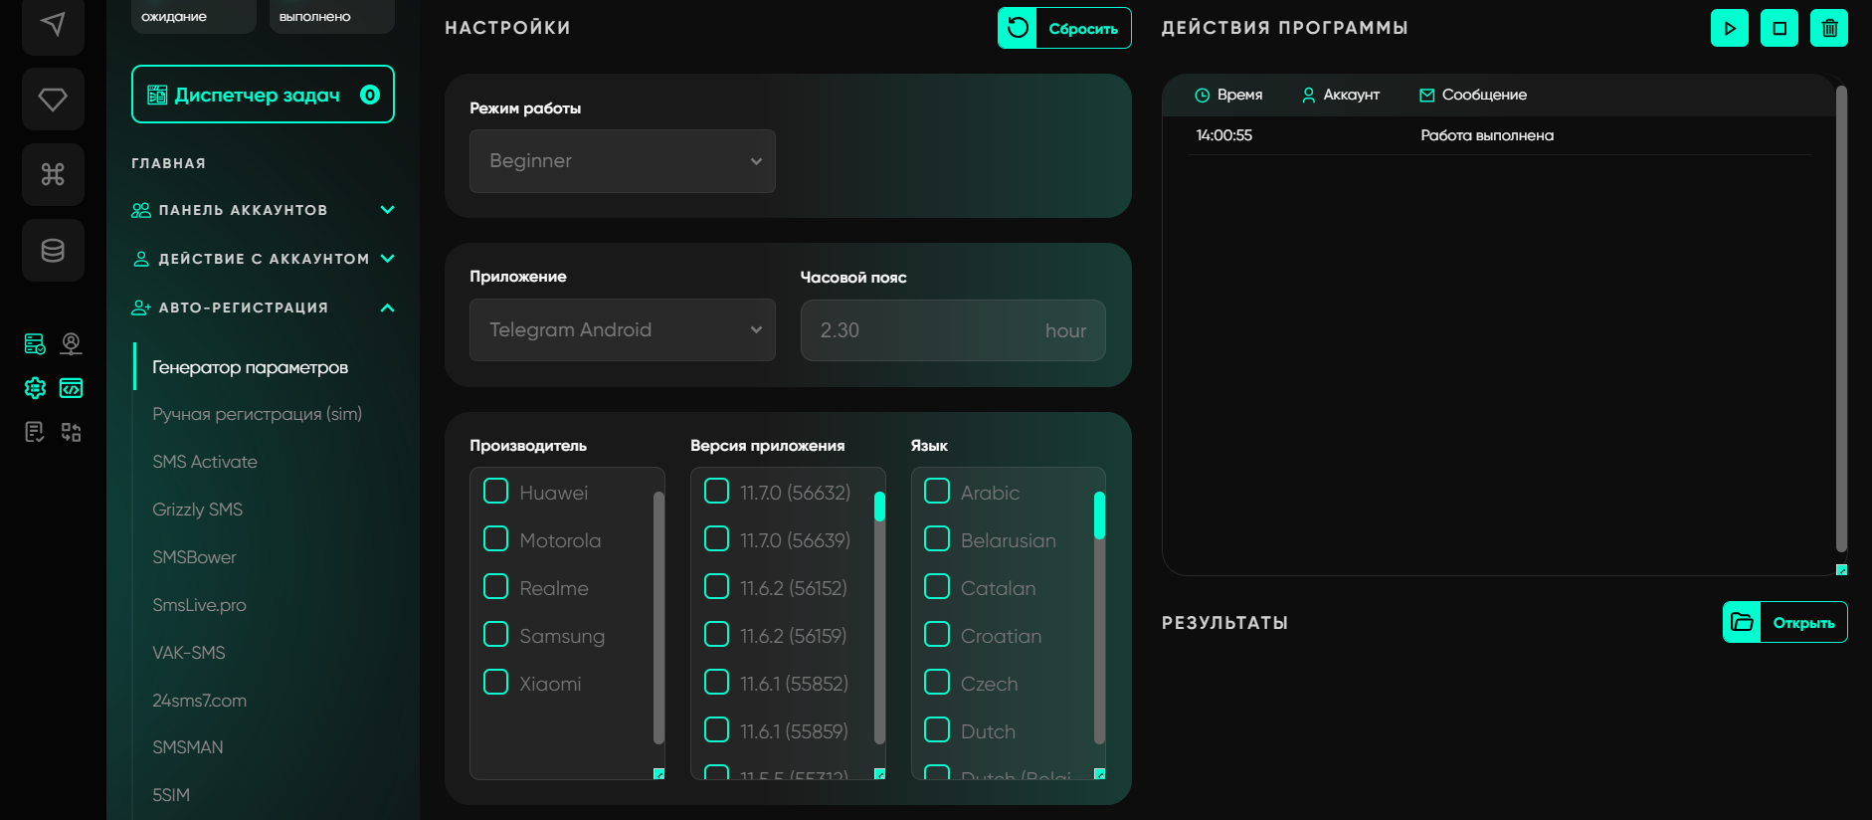This screenshot has height=820, width=1872.
Task: Collapse the Авто-регистрация chevron
Action: click(x=388, y=307)
